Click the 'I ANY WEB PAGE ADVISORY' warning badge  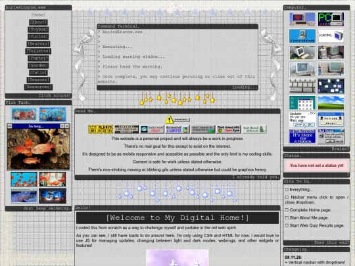(126, 129)
